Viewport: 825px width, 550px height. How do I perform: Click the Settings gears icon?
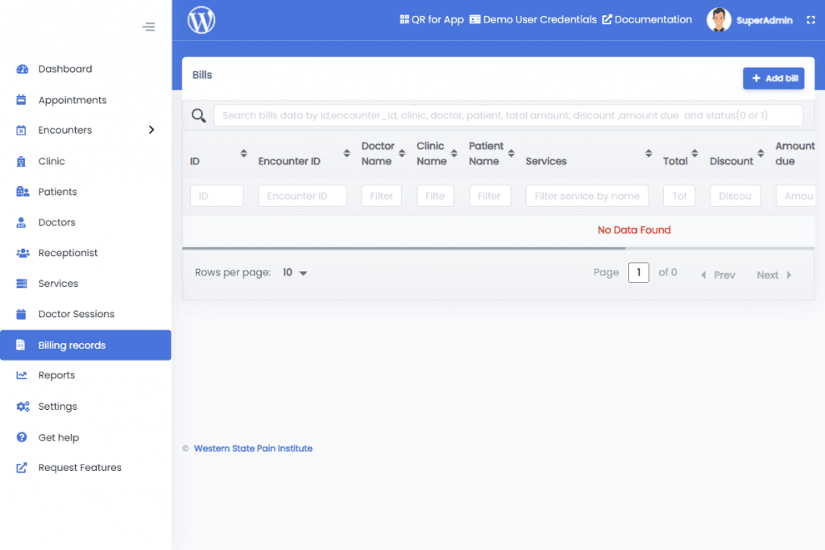pos(23,407)
